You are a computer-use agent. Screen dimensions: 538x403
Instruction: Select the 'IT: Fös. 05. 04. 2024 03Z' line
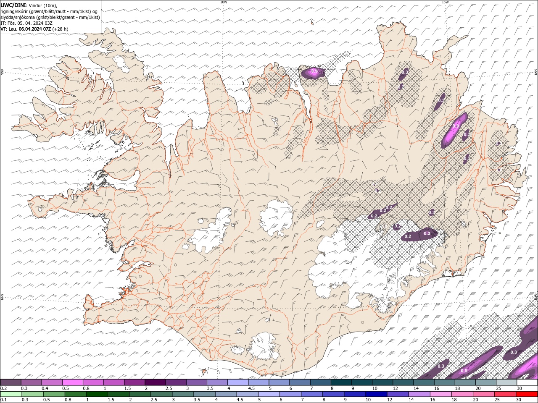point(26,23)
